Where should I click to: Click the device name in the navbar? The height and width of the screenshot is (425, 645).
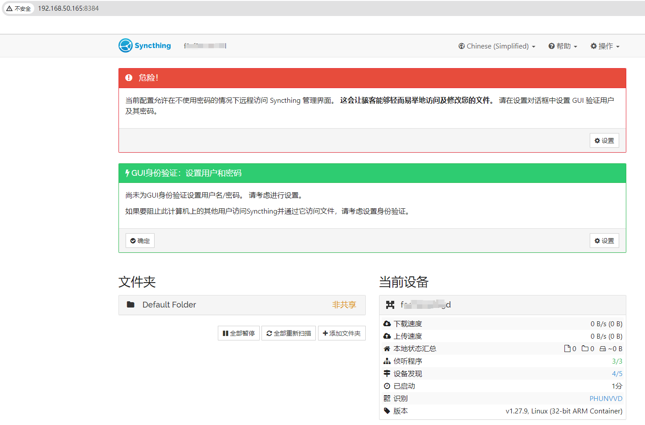pos(205,46)
